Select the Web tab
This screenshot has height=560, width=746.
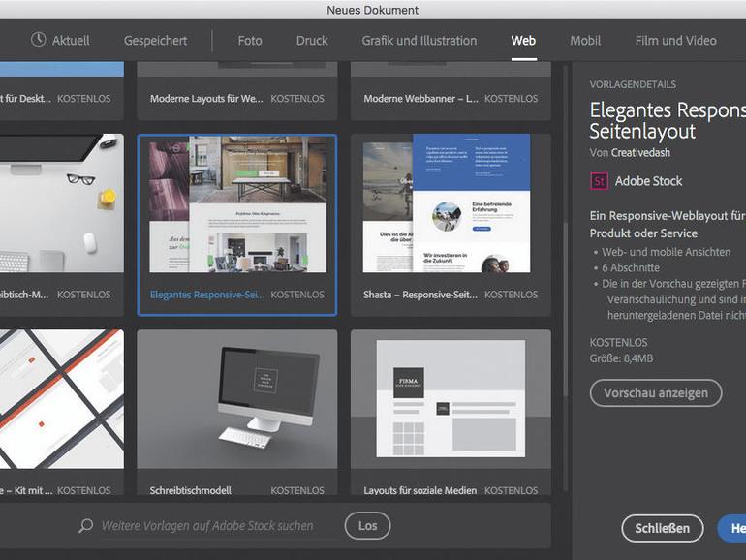tap(523, 41)
